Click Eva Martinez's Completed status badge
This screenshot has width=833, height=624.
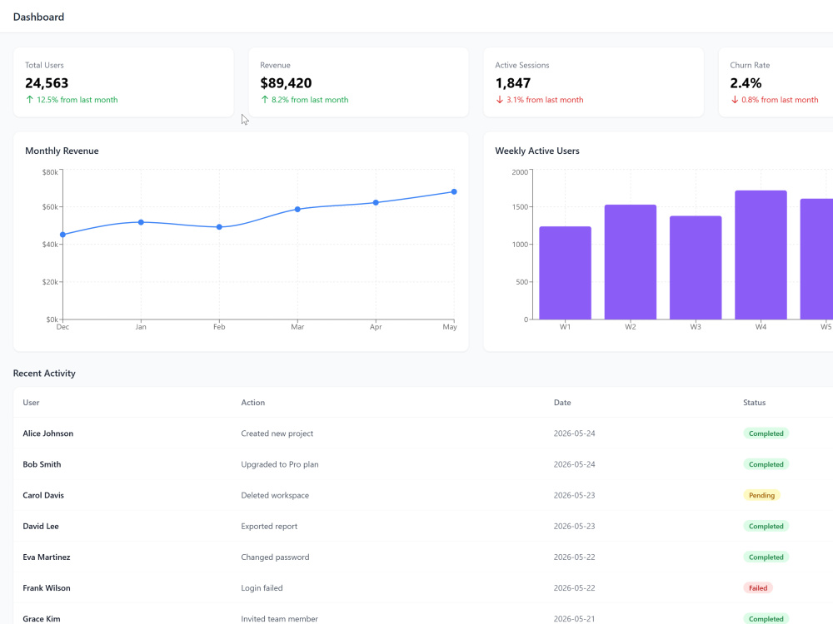[766, 557]
